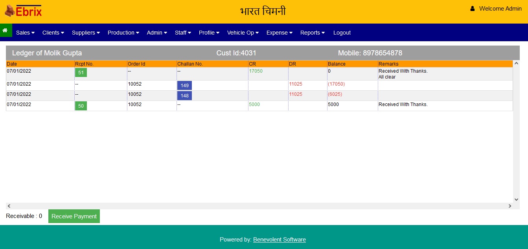Screen dimensions: 528x249
Task: Click the Receive Payment button
Action: pos(74,216)
